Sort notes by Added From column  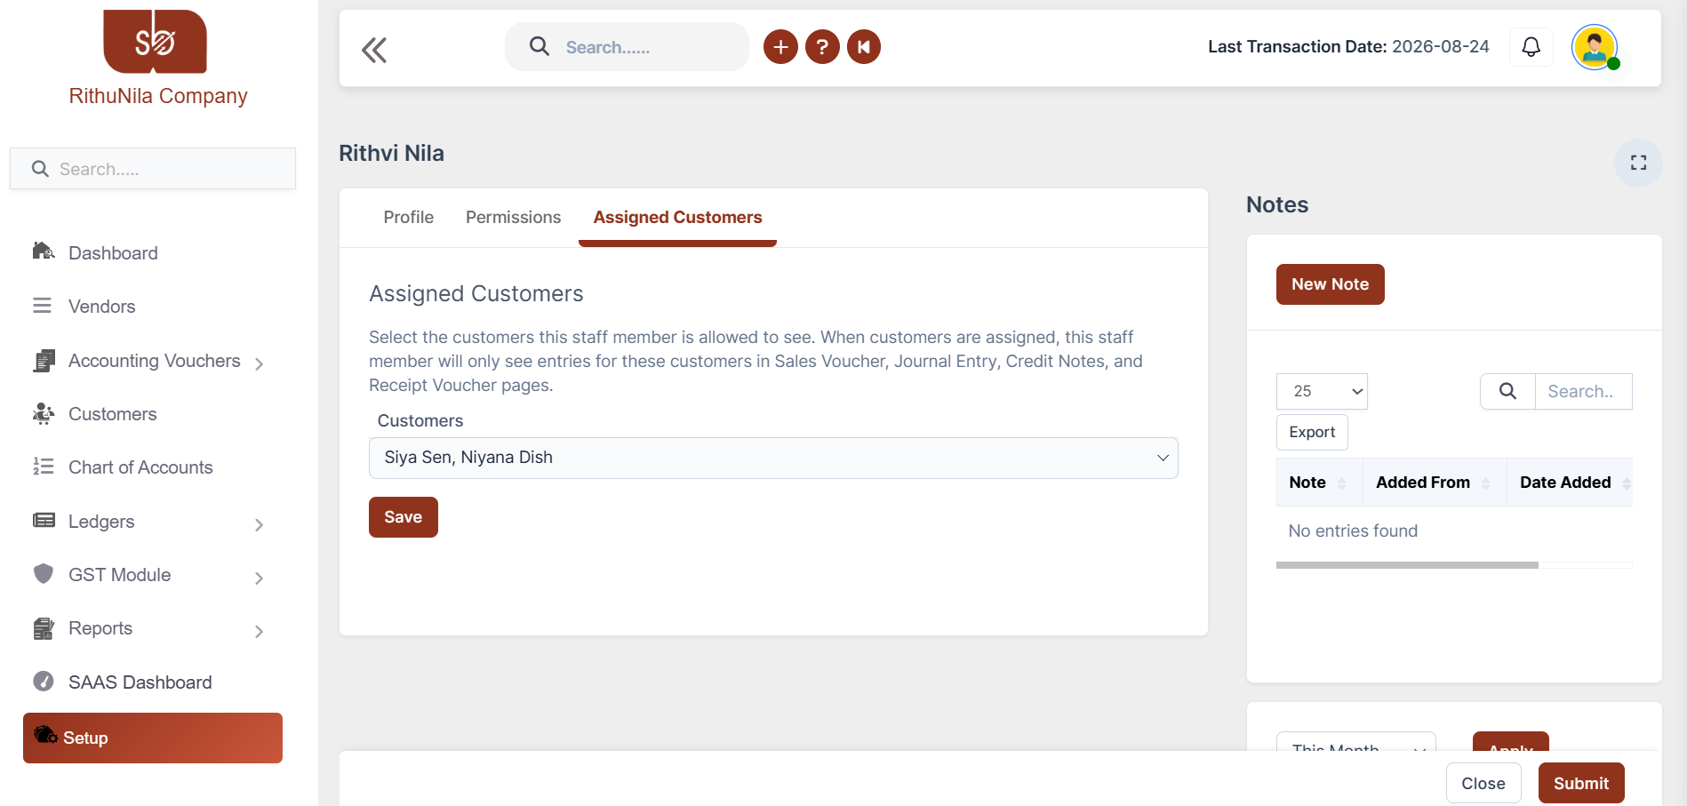pos(1434,483)
